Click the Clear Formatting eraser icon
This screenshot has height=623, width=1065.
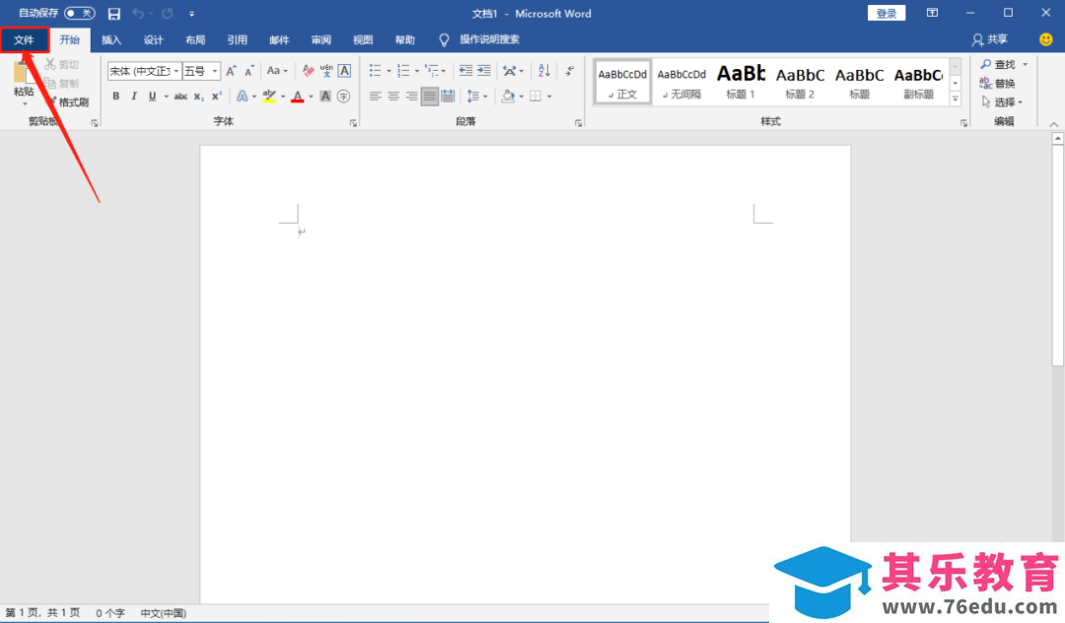tap(309, 71)
